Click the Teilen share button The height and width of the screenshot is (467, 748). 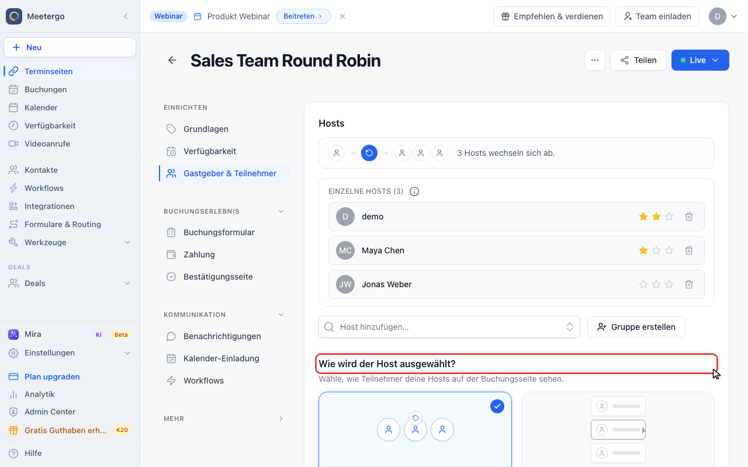pyautogui.click(x=638, y=60)
